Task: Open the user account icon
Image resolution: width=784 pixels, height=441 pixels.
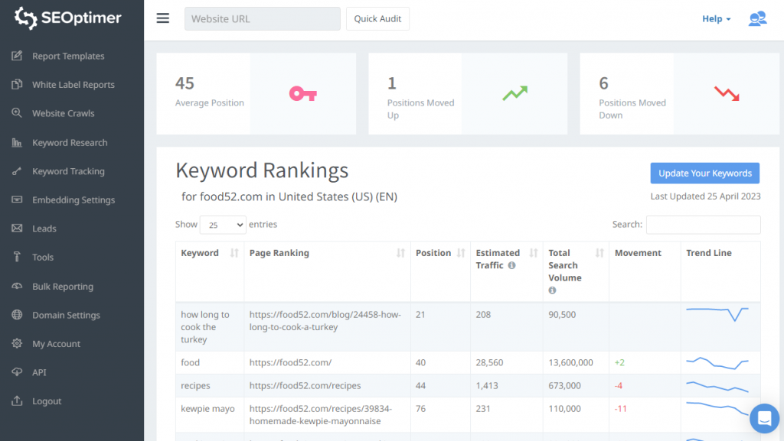Action: (x=756, y=19)
